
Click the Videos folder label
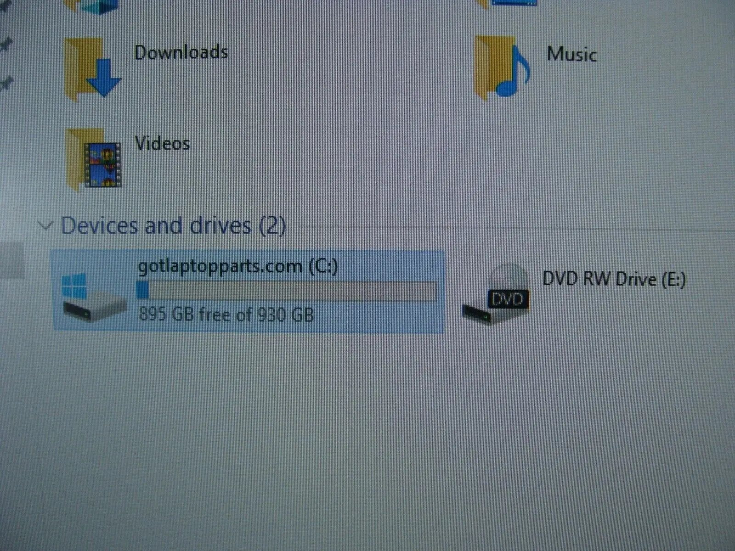coord(162,144)
